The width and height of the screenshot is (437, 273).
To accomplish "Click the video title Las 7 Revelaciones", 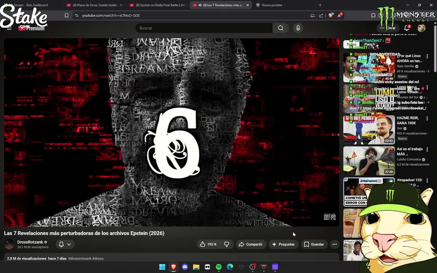I will 84,233.
